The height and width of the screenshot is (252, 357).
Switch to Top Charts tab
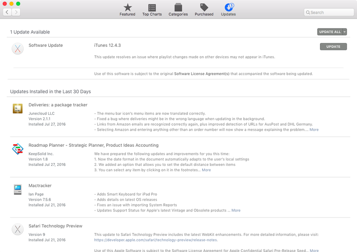pyautogui.click(x=152, y=10)
